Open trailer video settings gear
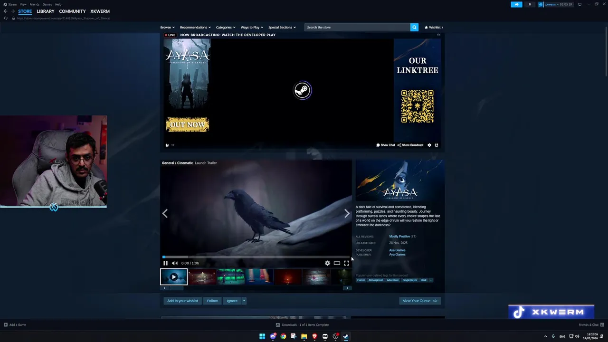Screen dimensions: 608x342 pyautogui.click(x=327, y=263)
